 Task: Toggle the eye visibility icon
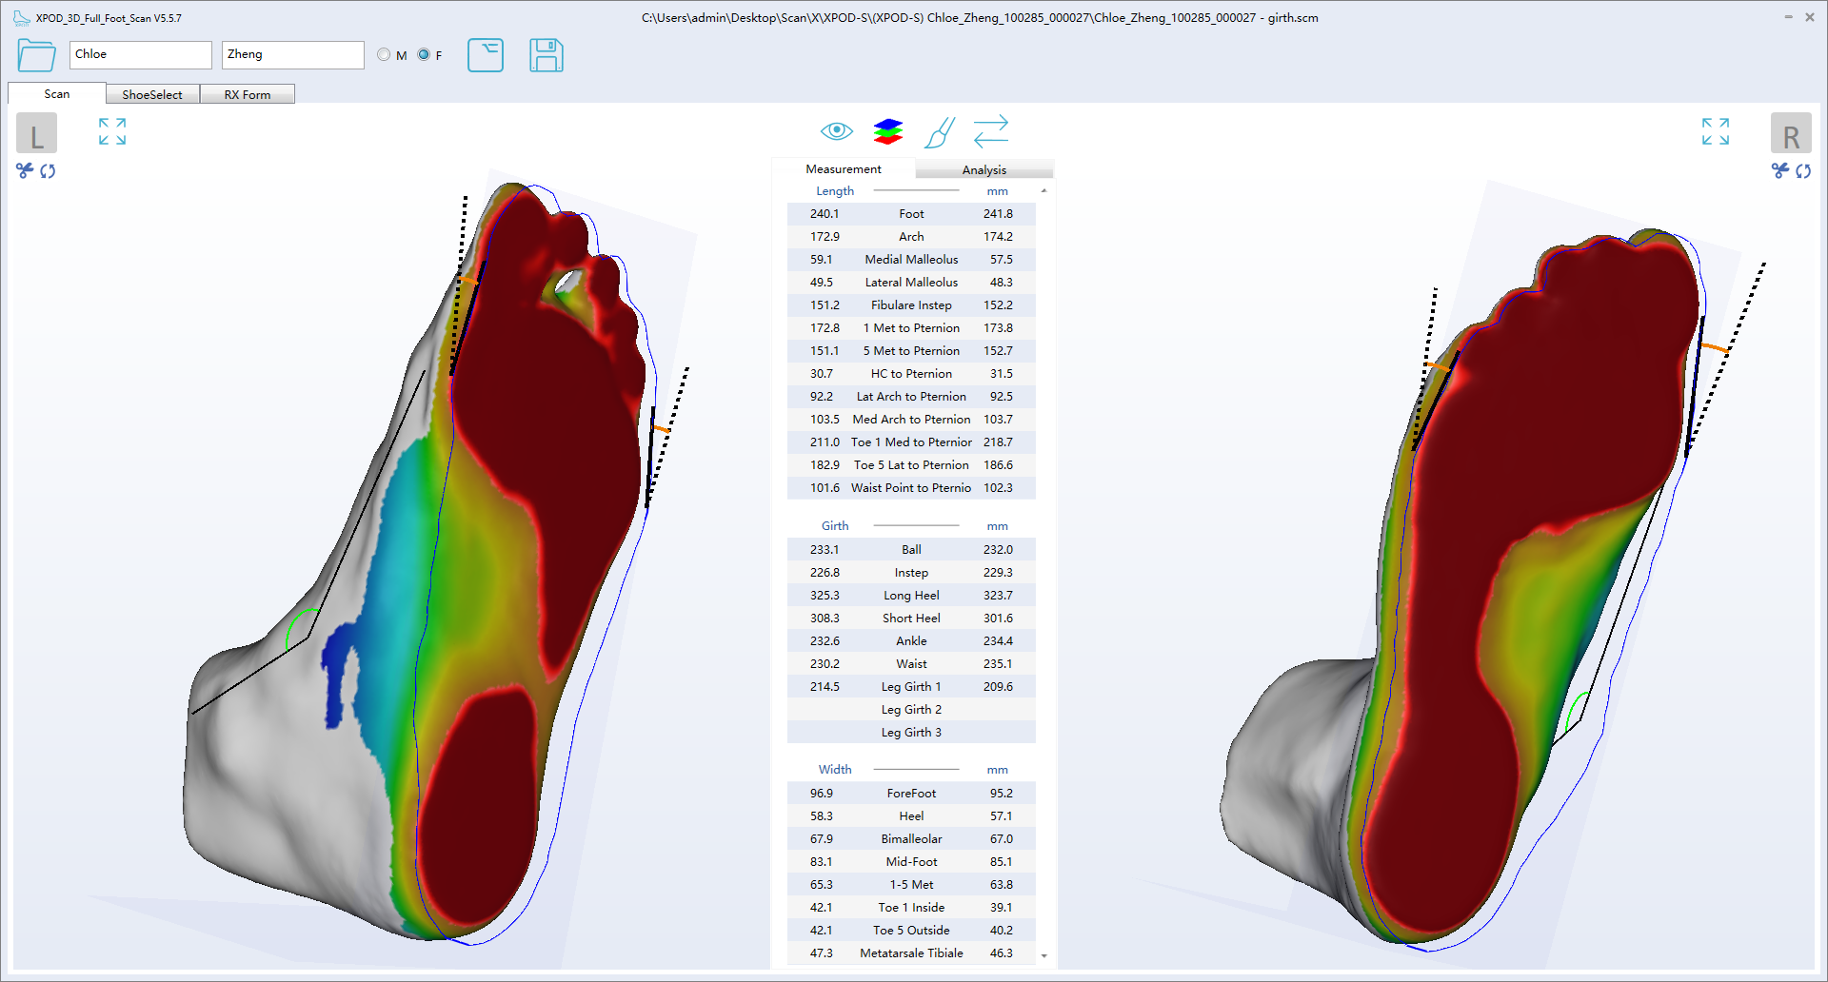836,131
